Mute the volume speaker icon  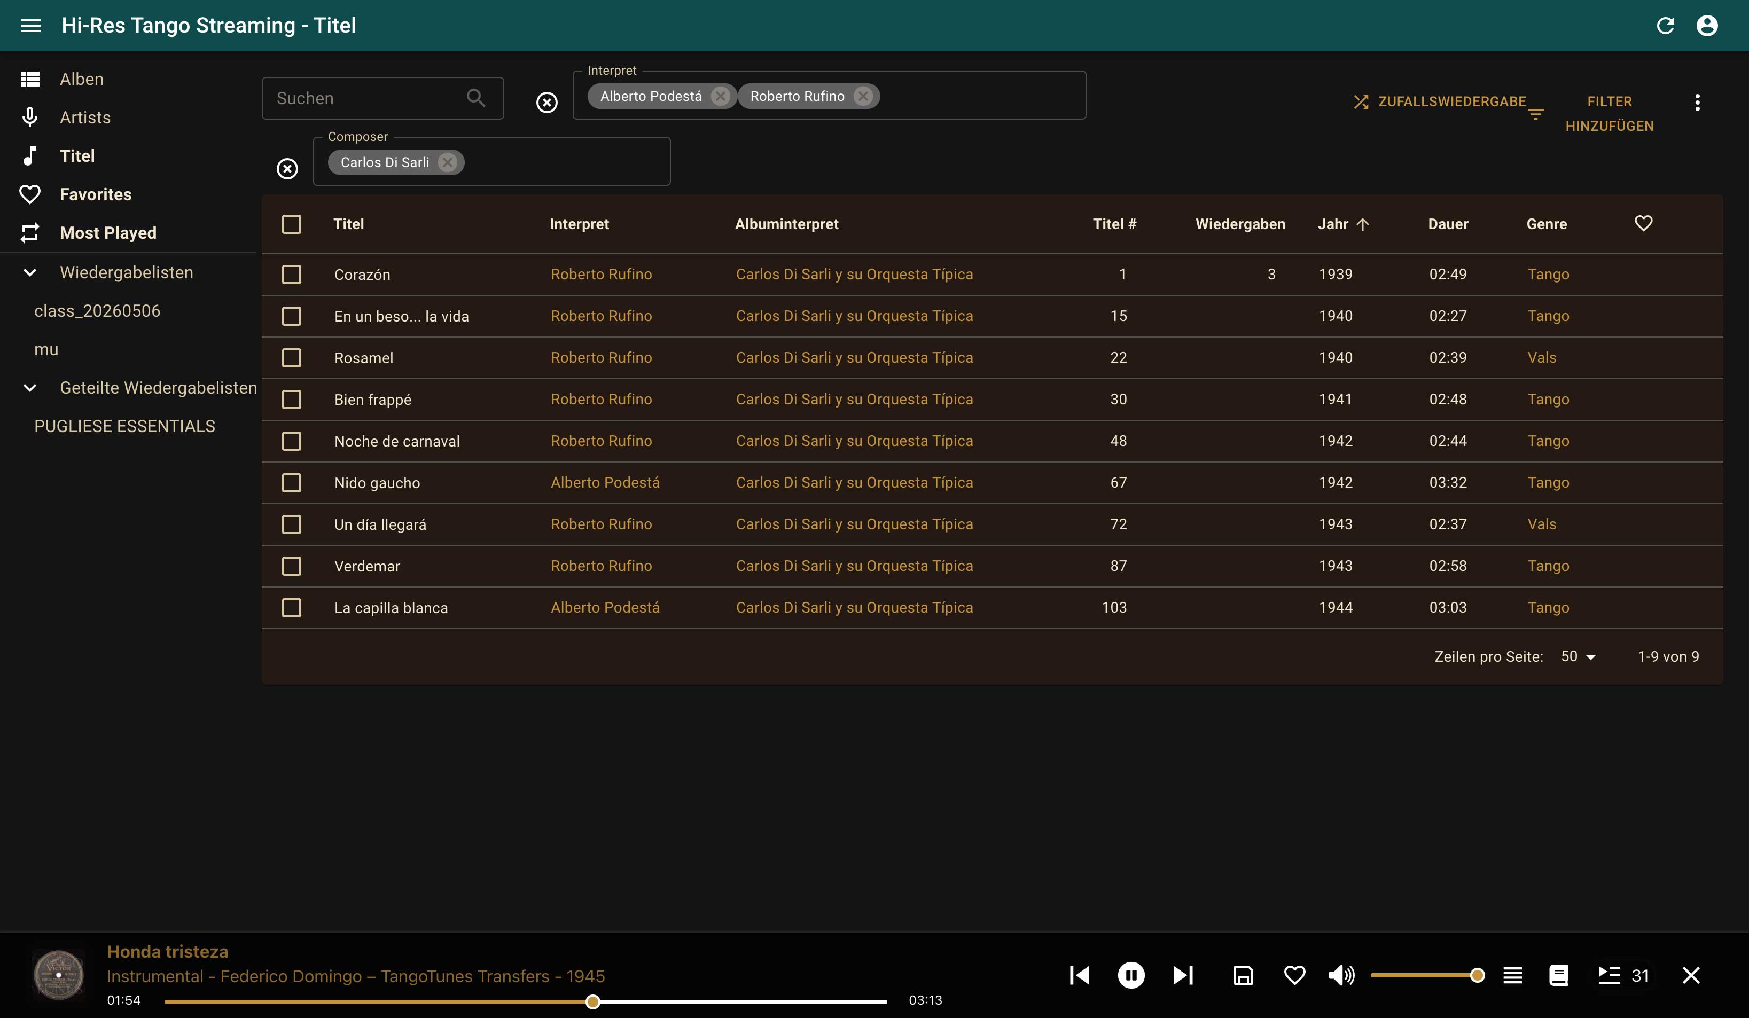(x=1341, y=975)
